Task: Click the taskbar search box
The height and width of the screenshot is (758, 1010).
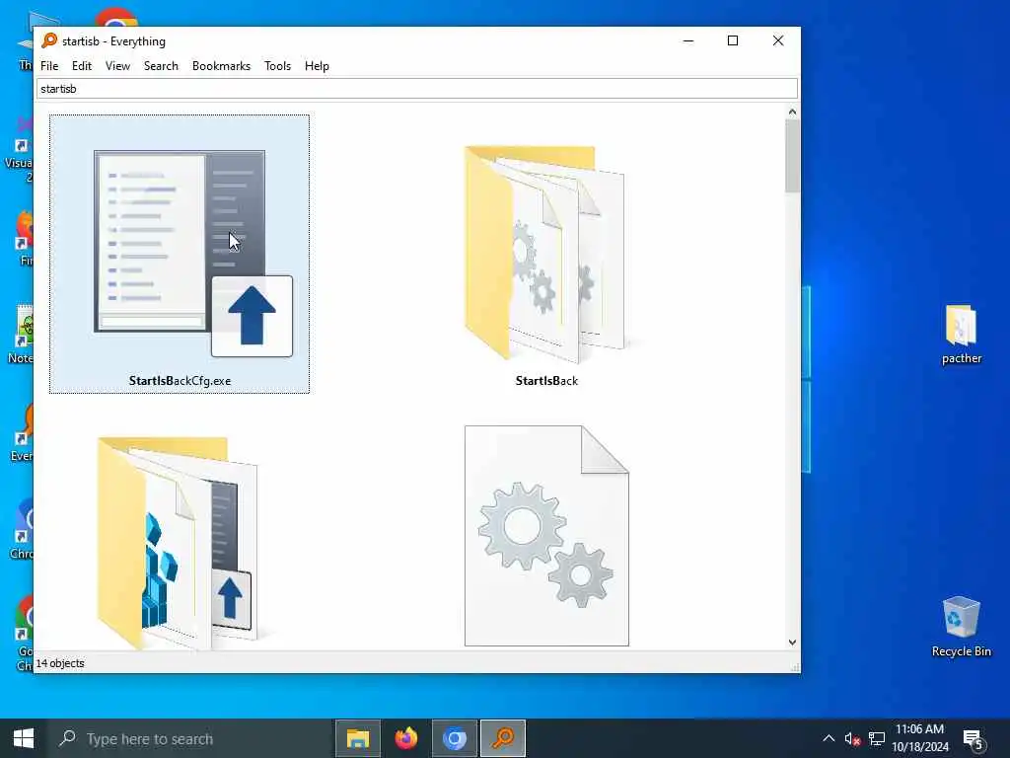Action: tap(189, 738)
